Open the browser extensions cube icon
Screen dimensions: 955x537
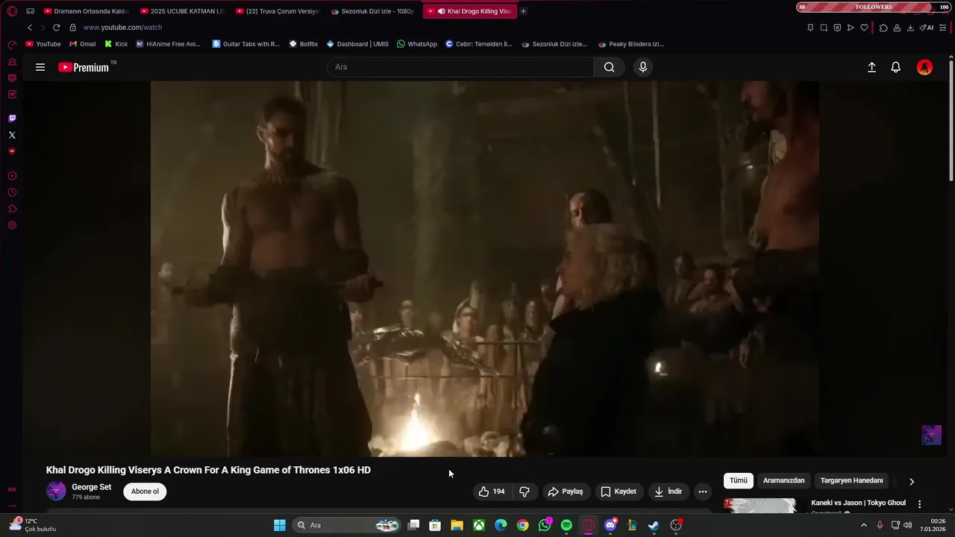883,28
